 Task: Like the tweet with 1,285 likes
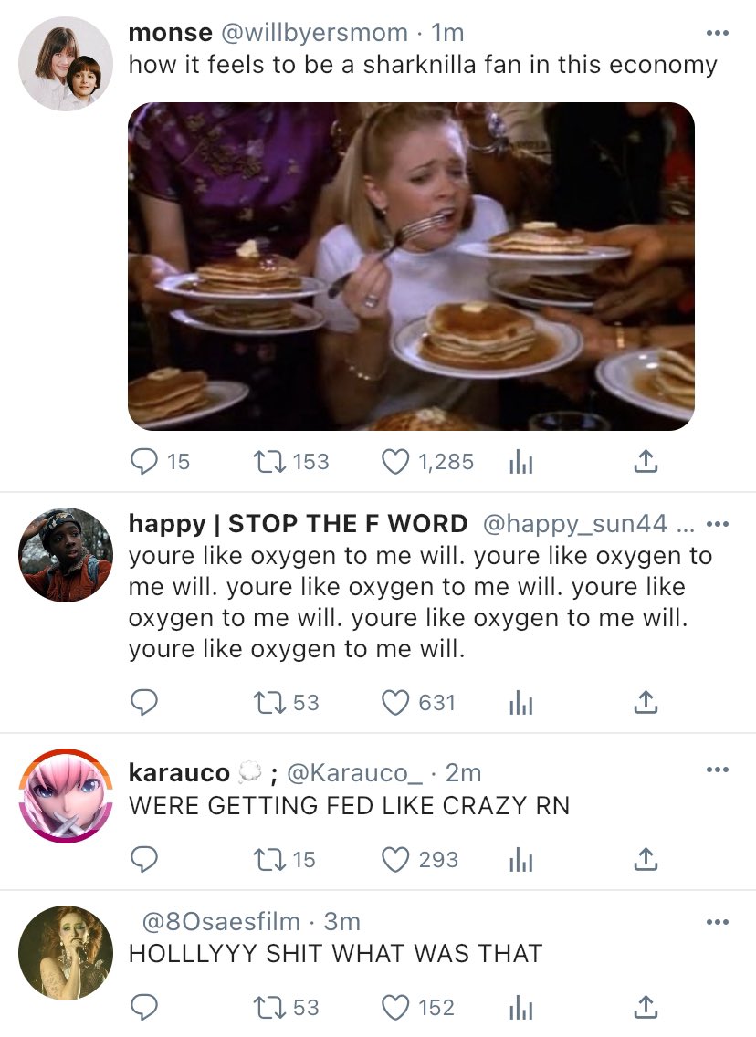pos(395,462)
